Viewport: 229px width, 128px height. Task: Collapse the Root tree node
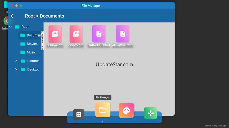click(x=10, y=27)
